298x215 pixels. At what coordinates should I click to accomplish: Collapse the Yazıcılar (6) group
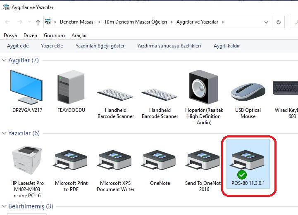pos(5,133)
